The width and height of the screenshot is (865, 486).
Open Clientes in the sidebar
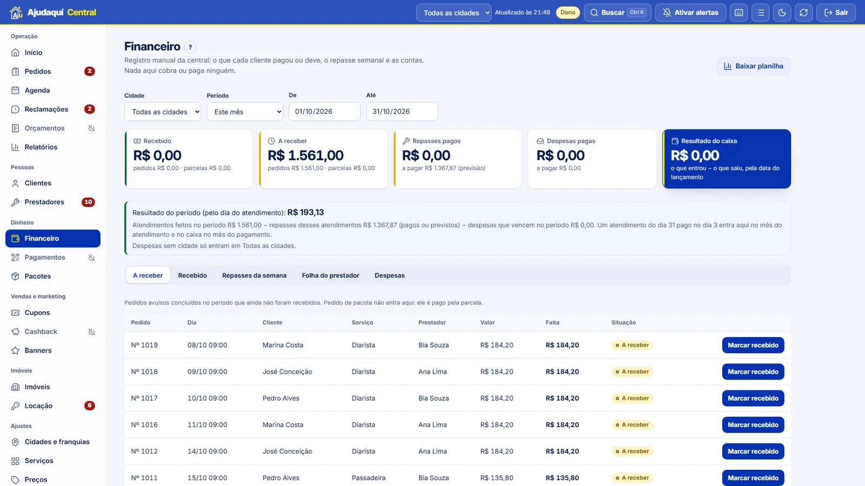click(53, 183)
